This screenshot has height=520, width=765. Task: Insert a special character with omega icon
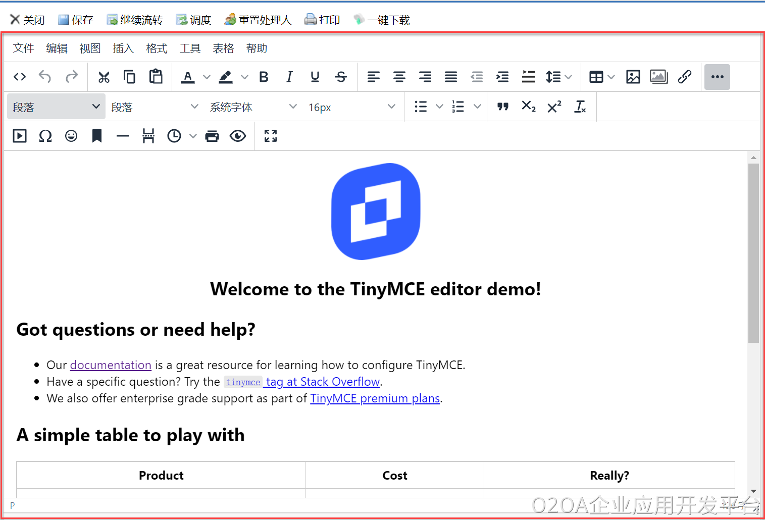(x=45, y=136)
